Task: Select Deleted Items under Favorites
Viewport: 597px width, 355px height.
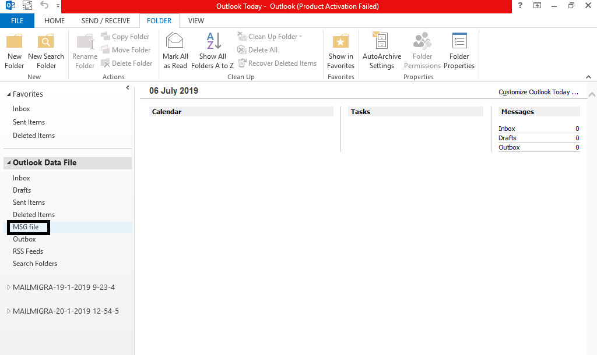Action: click(34, 136)
